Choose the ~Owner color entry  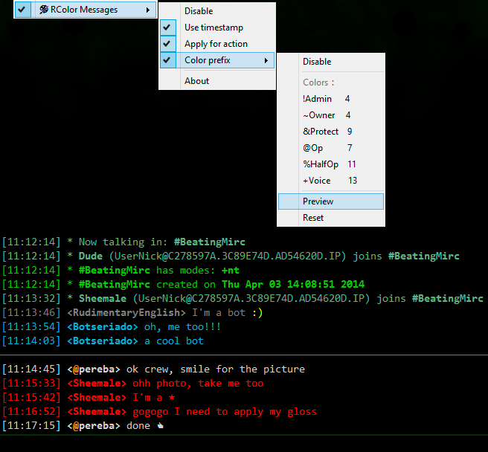(331, 115)
